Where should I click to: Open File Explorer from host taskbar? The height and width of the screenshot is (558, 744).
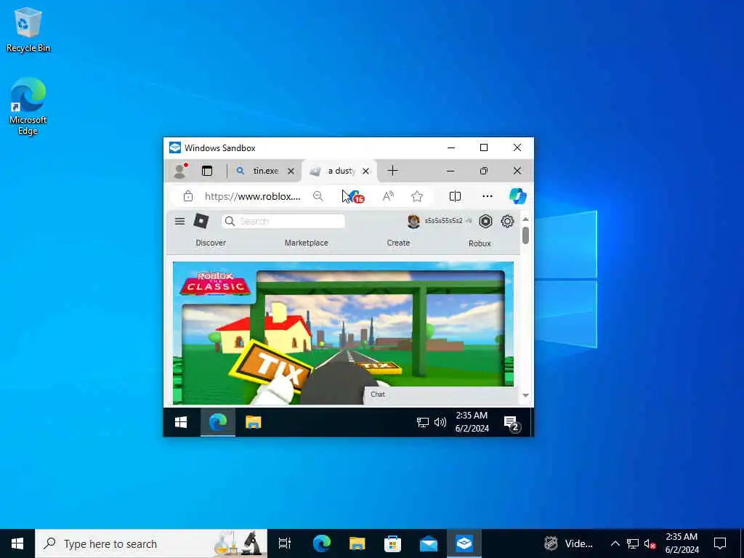point(357,543)
